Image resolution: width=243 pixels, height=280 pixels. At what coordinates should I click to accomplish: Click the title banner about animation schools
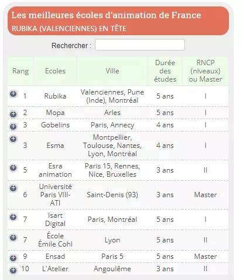[118, 21]
